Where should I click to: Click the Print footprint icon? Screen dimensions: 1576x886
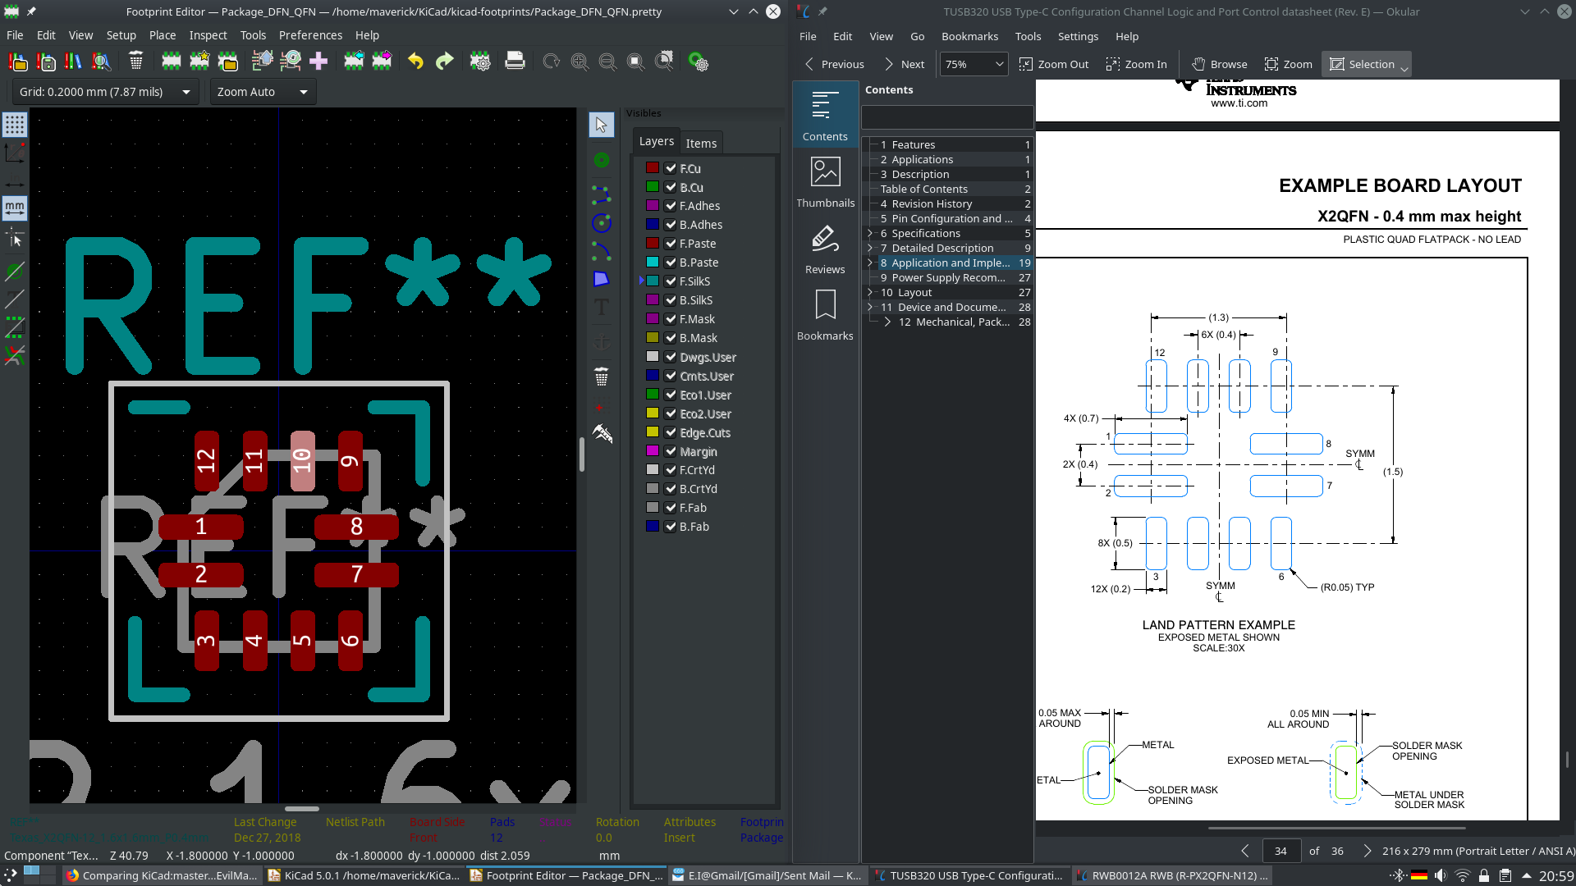tap(515, 62)
